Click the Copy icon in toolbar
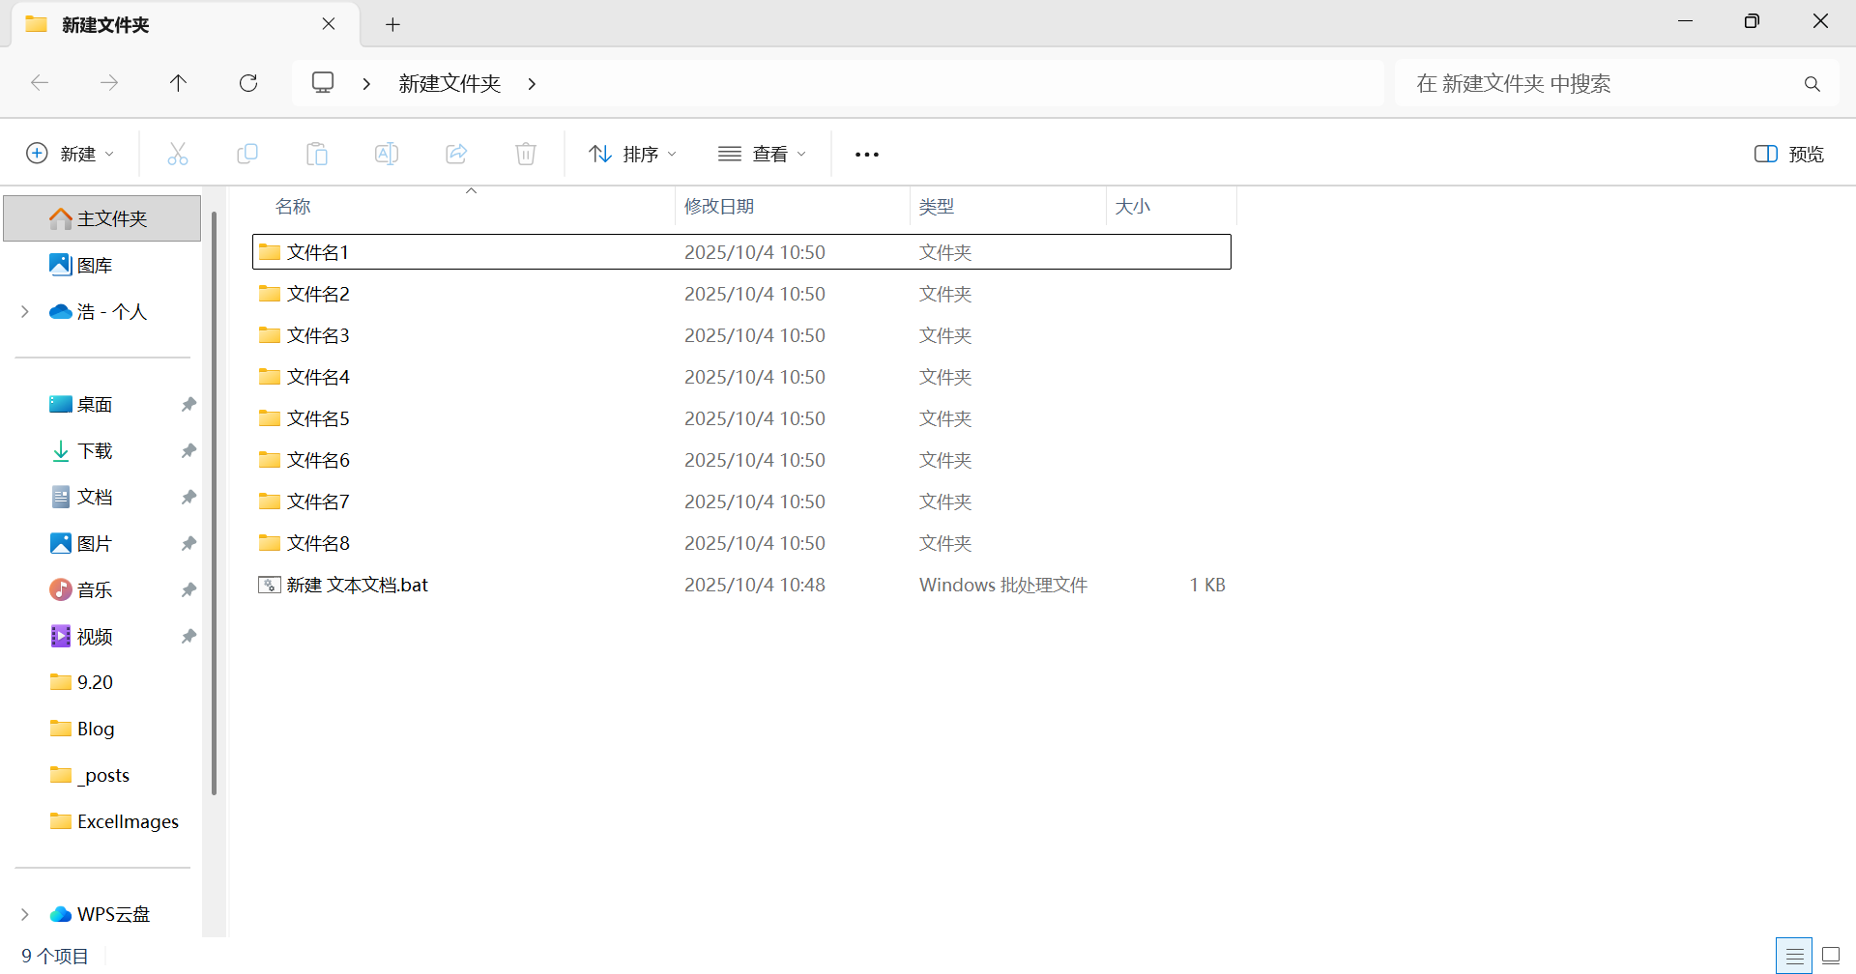Viewport: 1856px width, 974px height. pyautogui.click(x=247, y=154)
